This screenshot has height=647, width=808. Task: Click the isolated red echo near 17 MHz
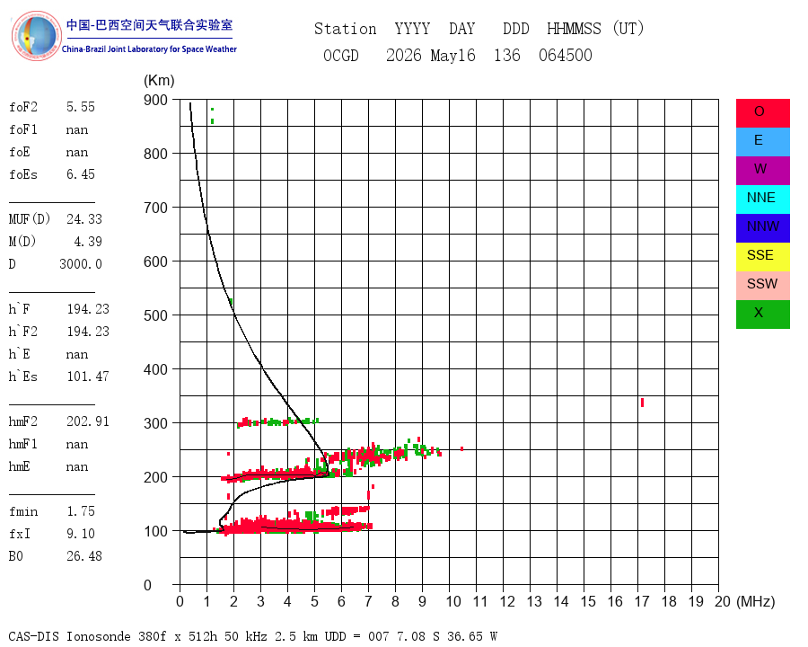[642, 403]
